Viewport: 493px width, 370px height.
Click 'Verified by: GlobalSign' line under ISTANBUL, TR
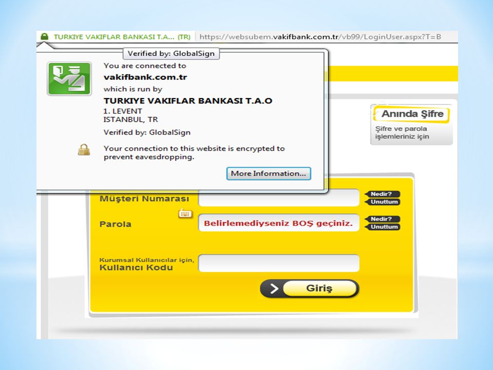(x=147, y=133)
